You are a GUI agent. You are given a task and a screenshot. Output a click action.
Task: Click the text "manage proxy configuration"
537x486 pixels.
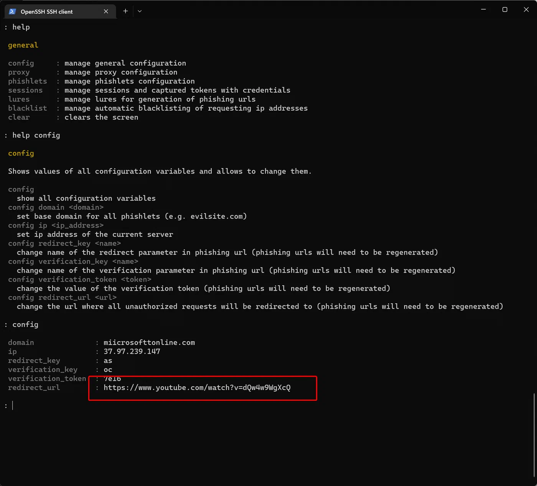[x=121, y=72]
